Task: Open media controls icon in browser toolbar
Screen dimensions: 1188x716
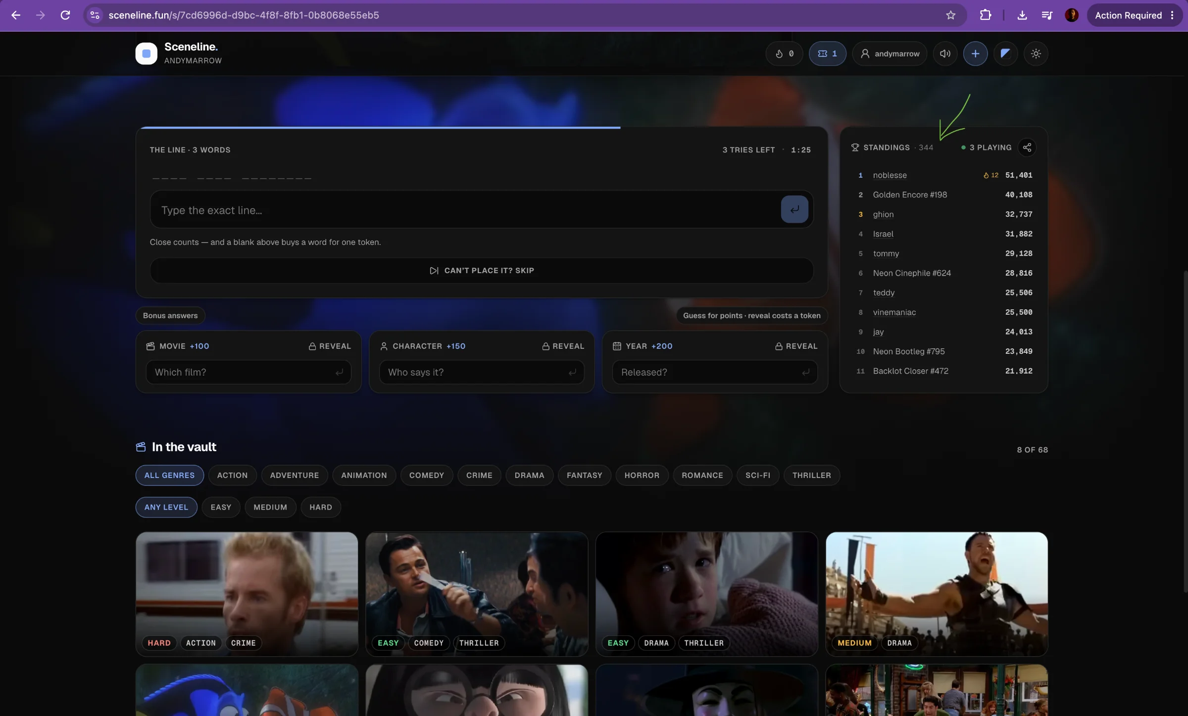Action: (1047, 15)
